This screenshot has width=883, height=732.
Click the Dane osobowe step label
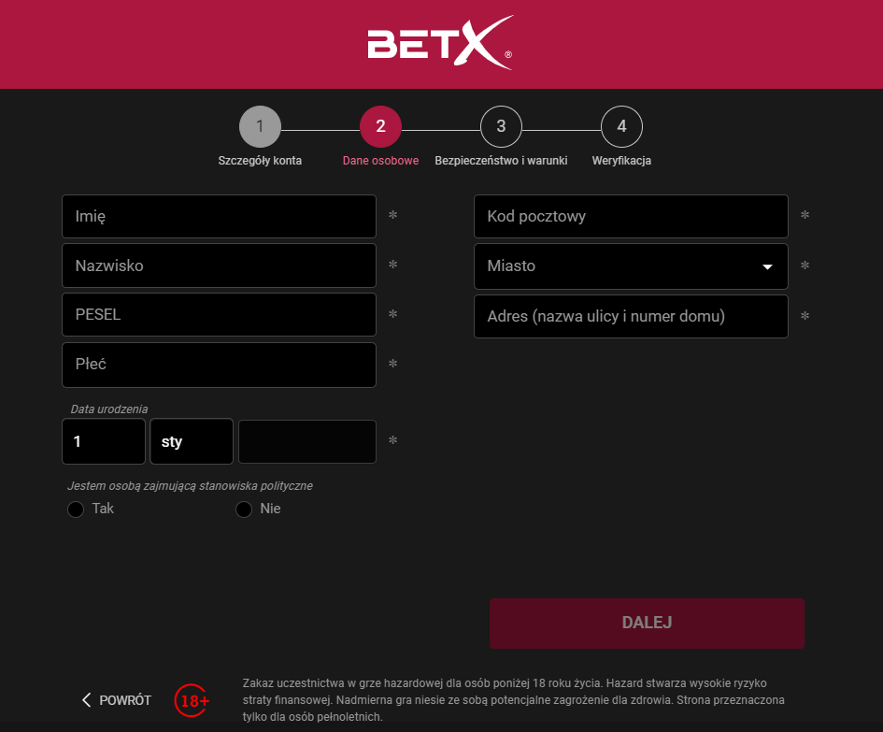tap(380, 161)
